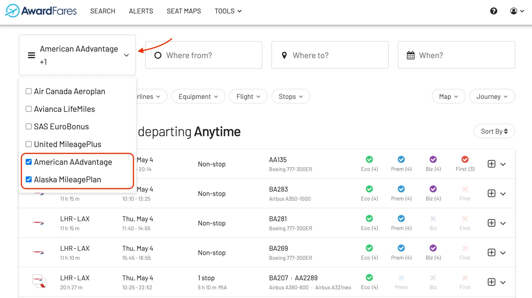Open the Equipment filter dropdown
The height and width of the screenshot is (298, 532).
(x=198, y=97)
